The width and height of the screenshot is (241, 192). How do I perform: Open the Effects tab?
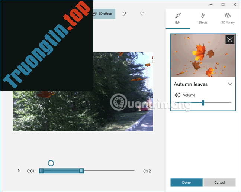(203, 19)
